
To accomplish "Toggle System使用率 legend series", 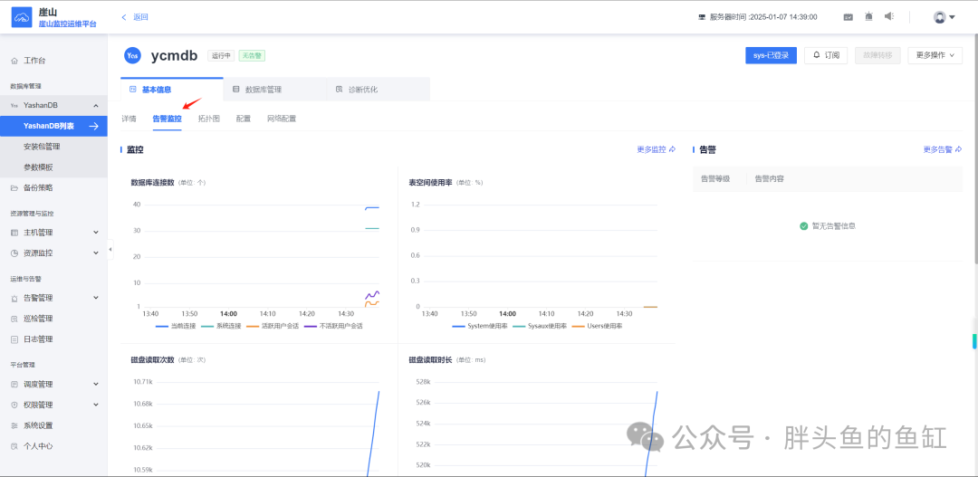I will 480,326.
